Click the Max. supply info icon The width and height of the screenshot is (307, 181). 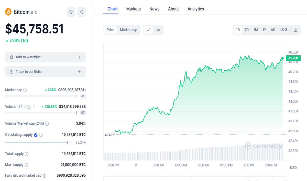pyautogui.click(x=26, y=165)
